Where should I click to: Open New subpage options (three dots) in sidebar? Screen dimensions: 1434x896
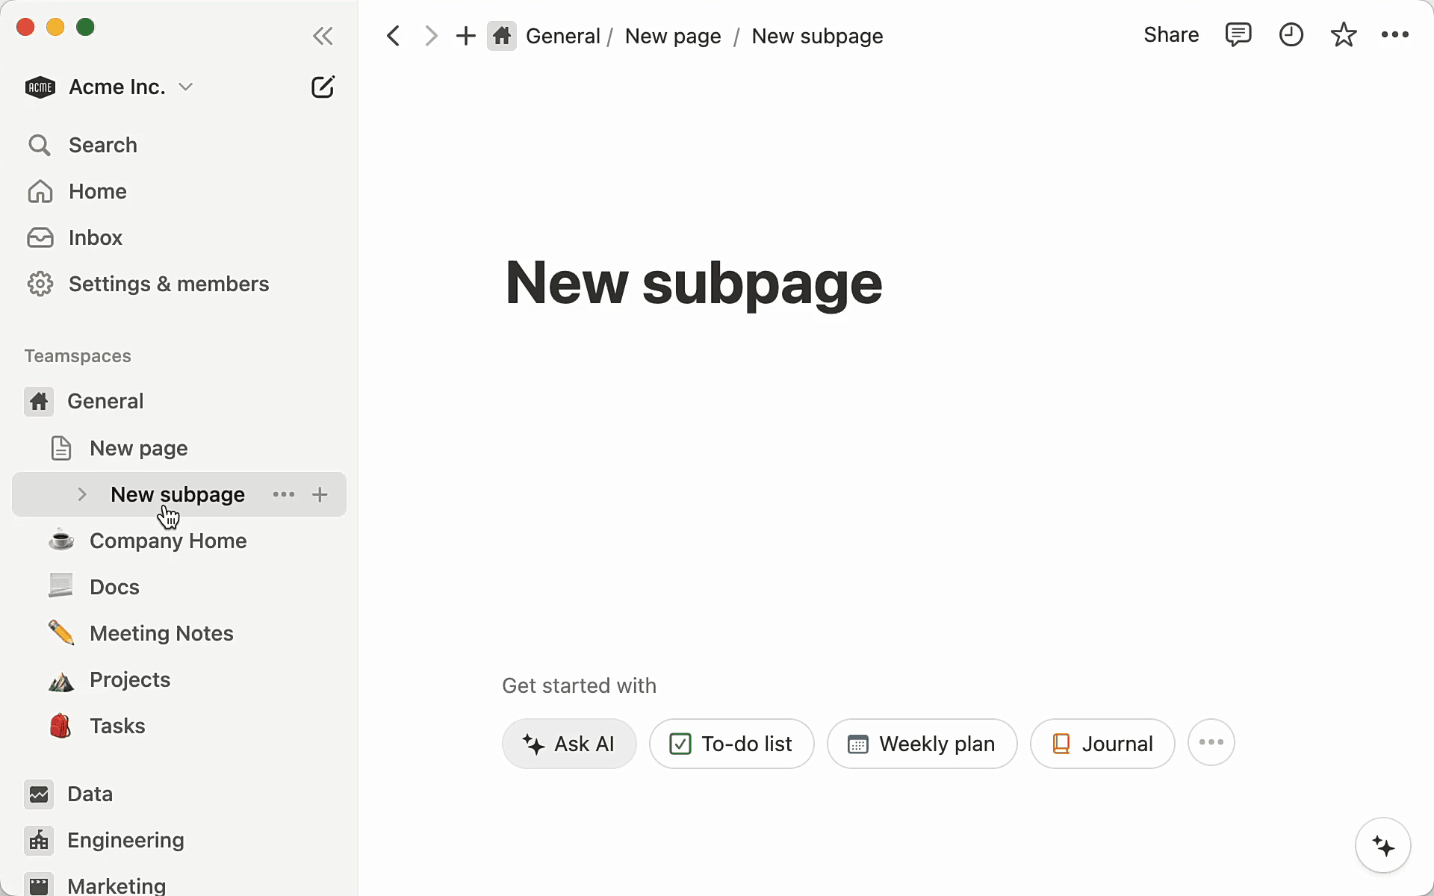[x=284, y=494]
